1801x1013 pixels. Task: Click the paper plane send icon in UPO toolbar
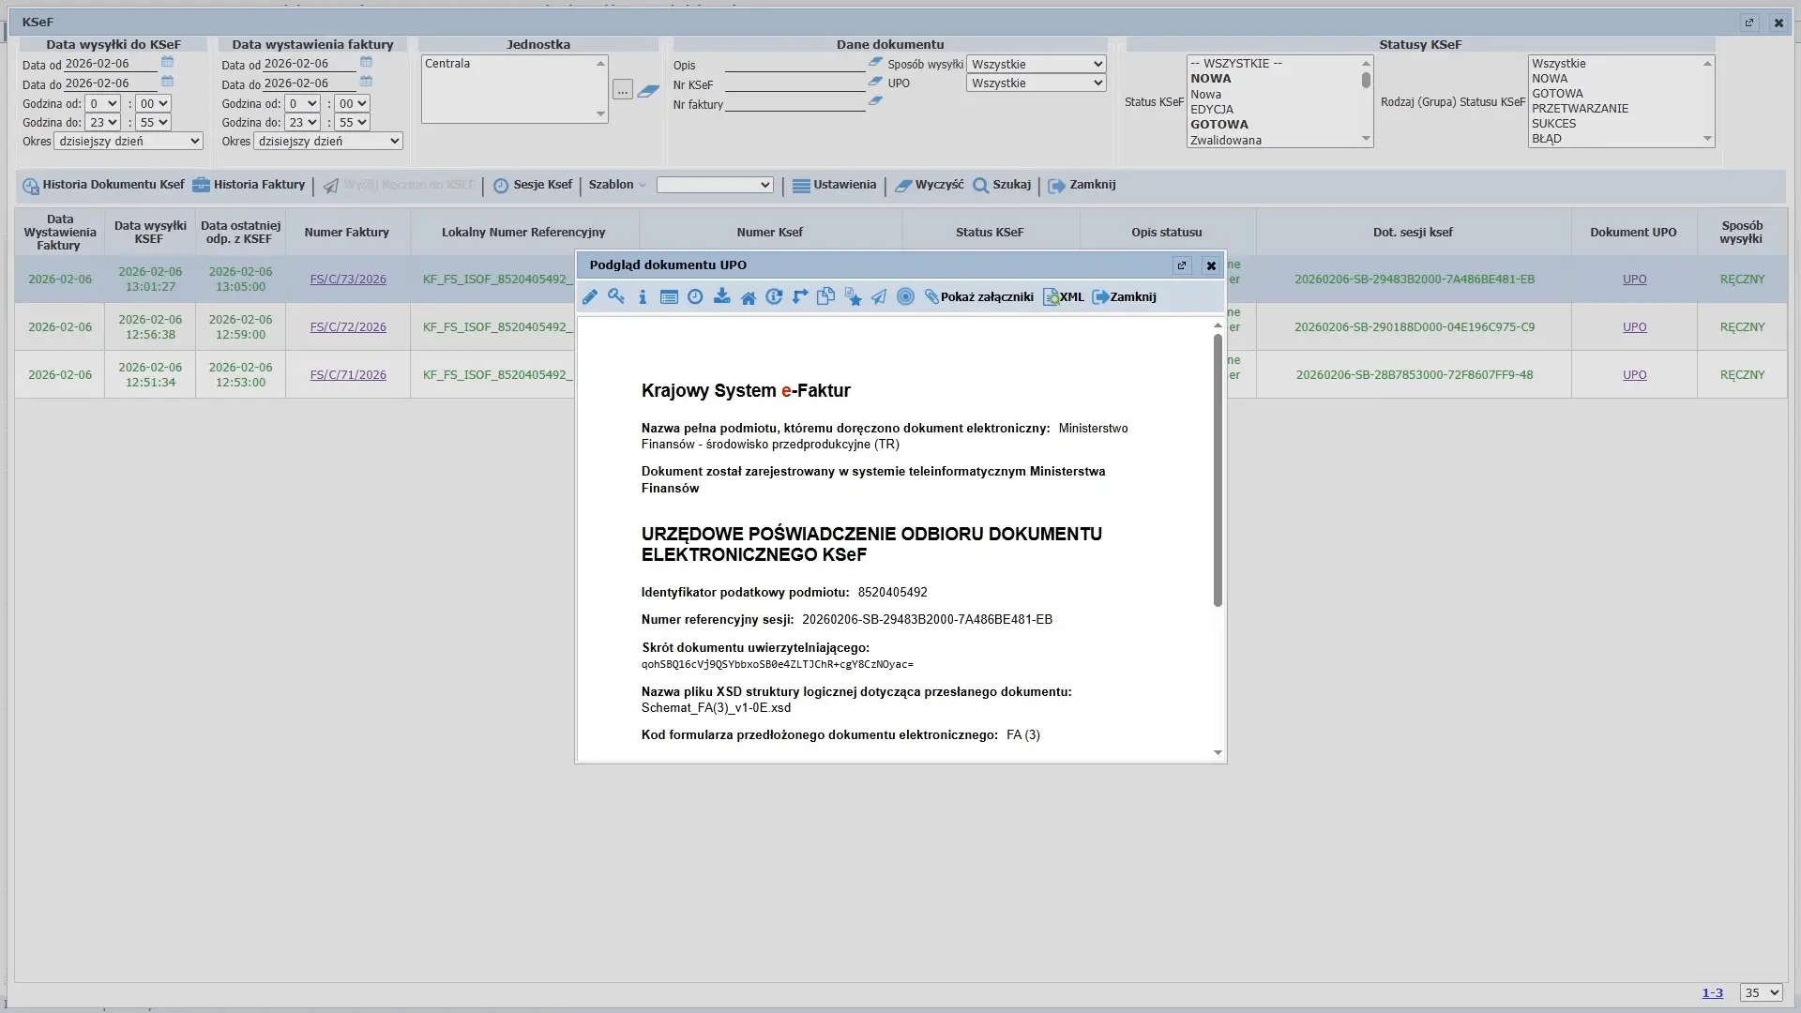tap(879, 297)
